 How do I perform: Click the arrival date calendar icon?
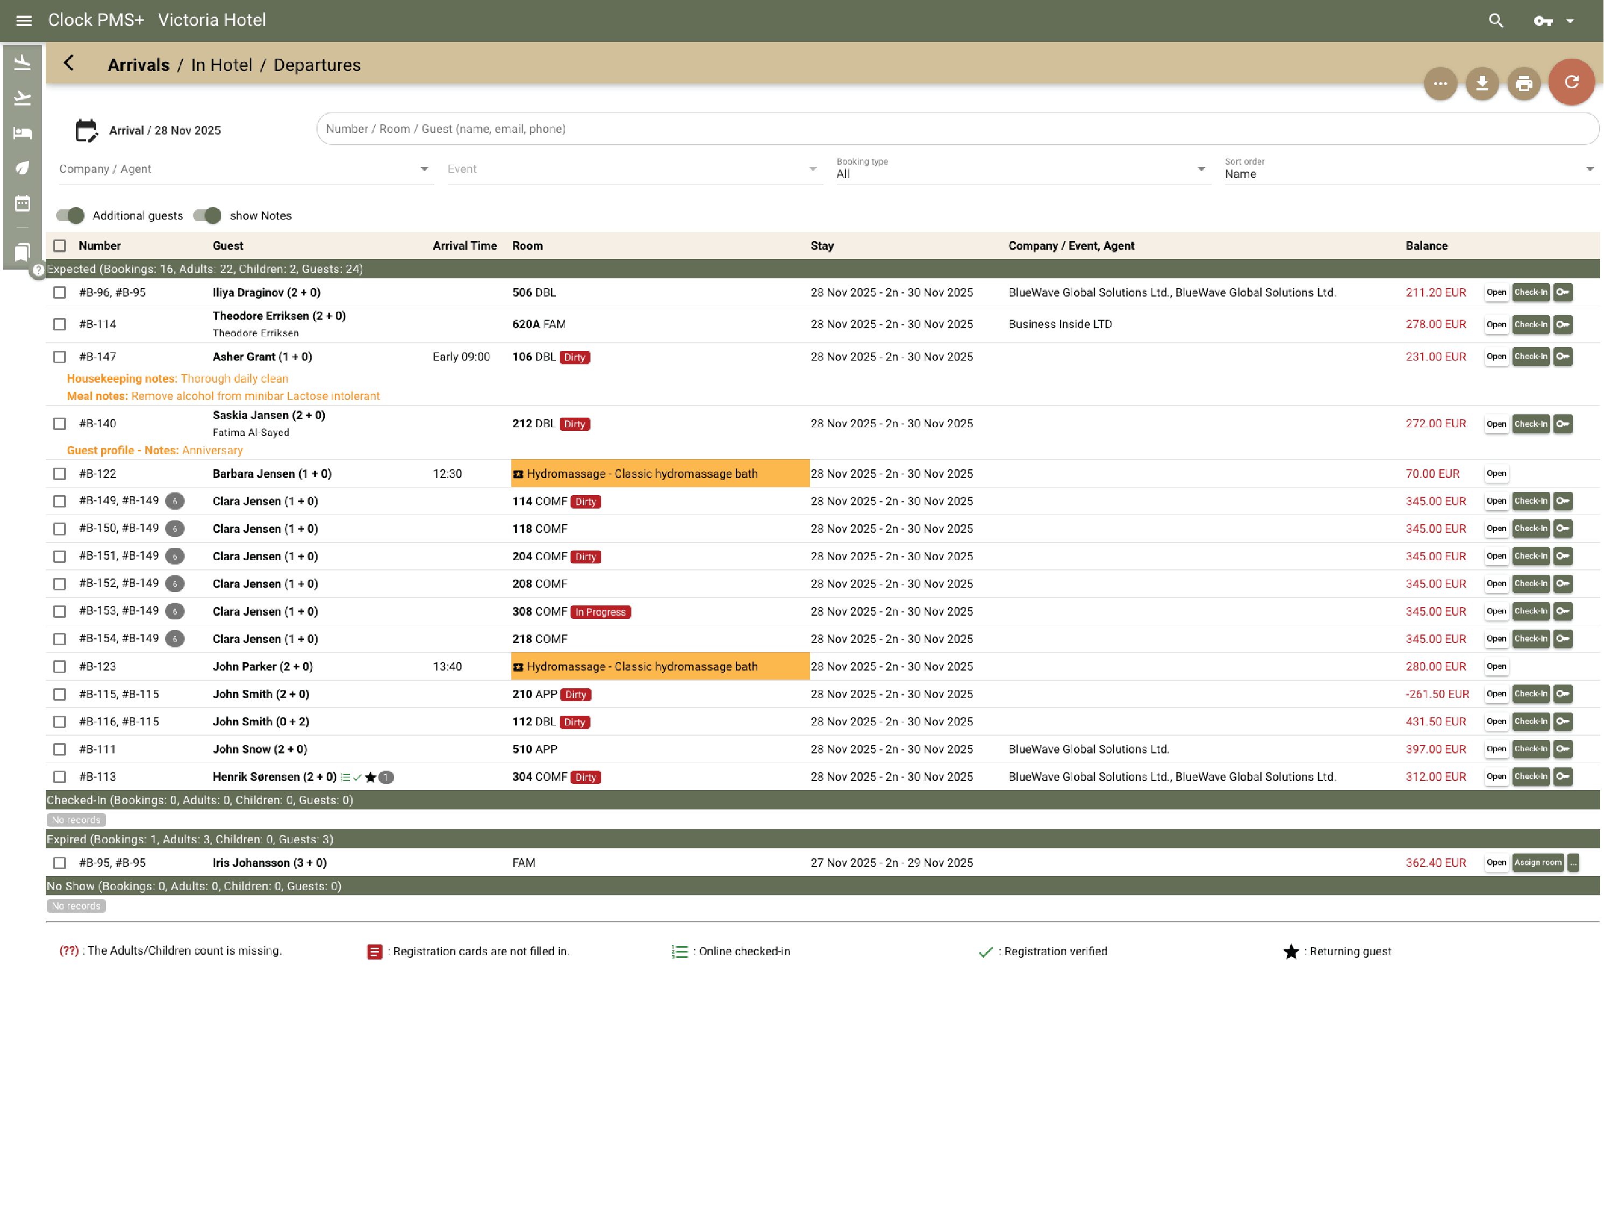[86, 131]
